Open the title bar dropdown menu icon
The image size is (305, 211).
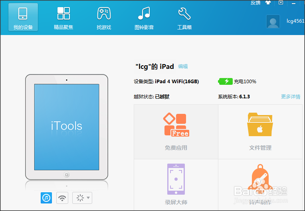coord(281,3)
